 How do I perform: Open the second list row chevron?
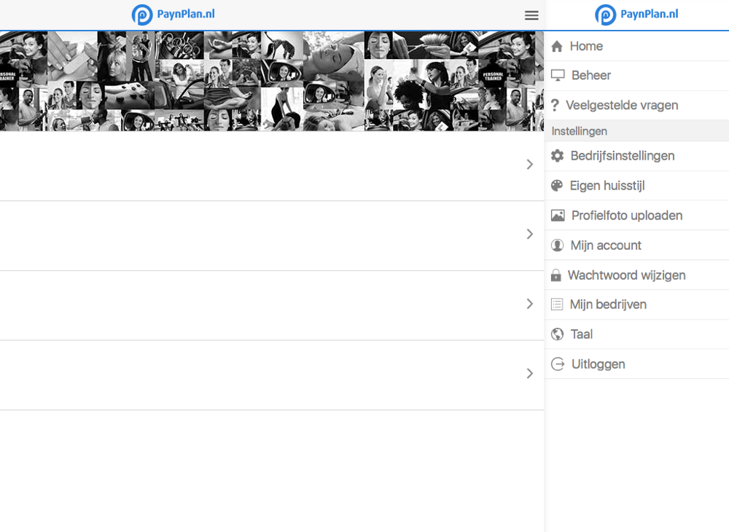tap(529, 234)
